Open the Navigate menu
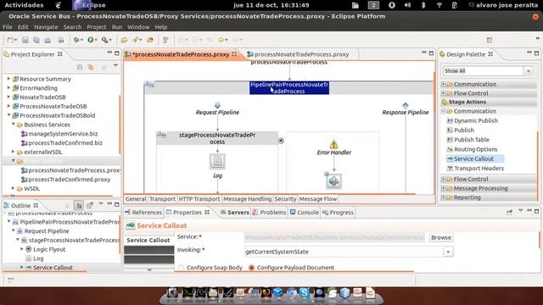 (x=46, y=27)
